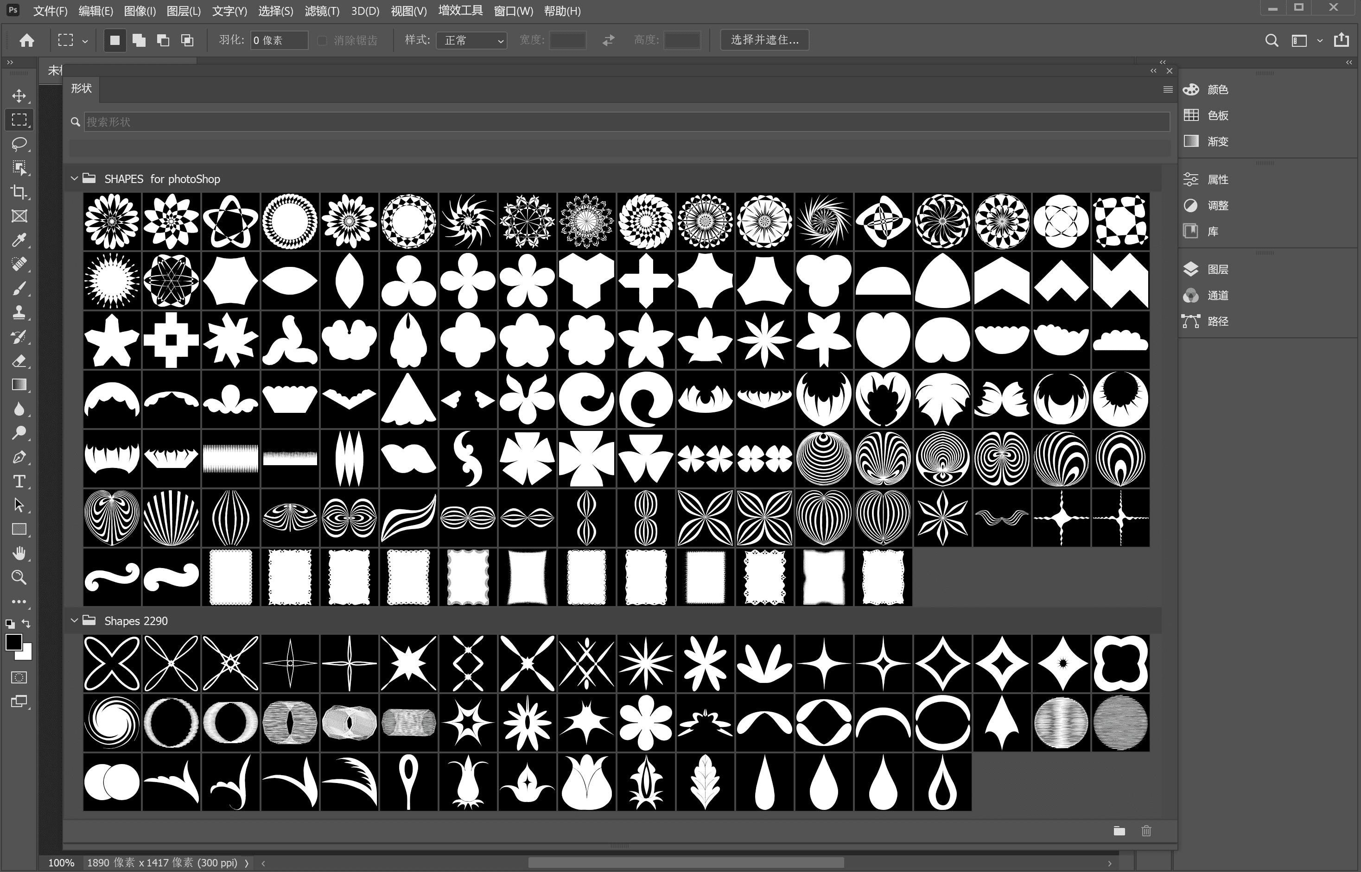Click the delete shape trash icon

coord(1146,831)
